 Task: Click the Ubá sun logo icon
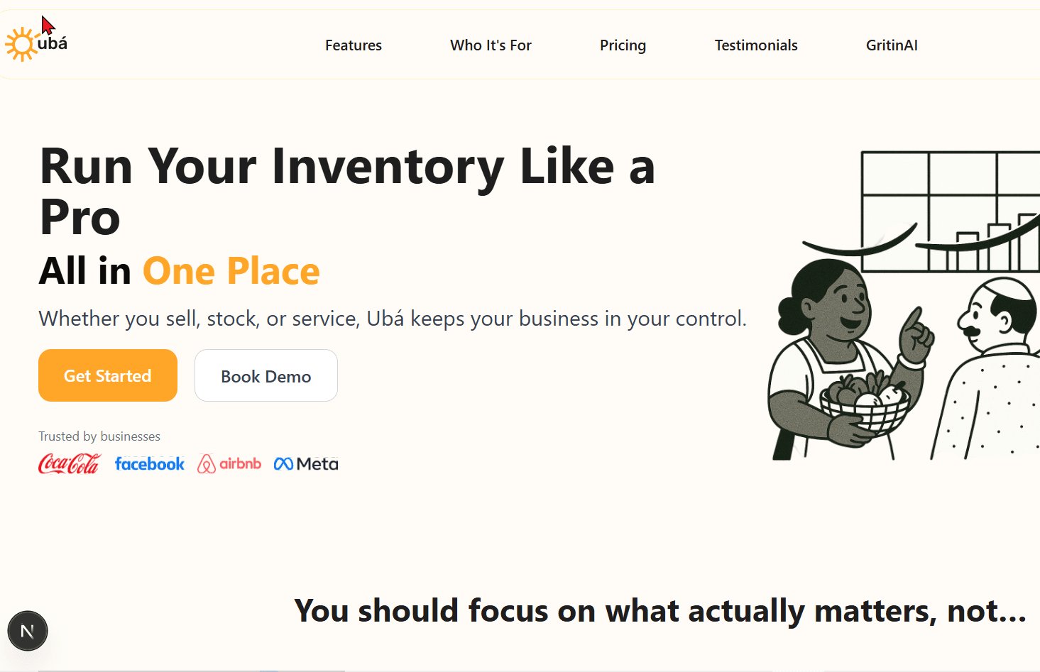click(21, 45)
